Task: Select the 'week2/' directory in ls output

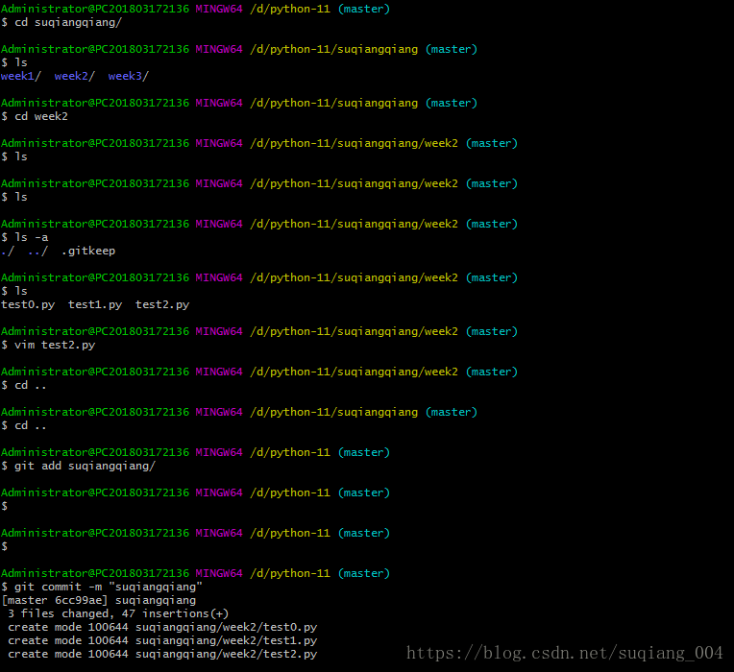Action: pyautogui.click(x=74, y=76)
